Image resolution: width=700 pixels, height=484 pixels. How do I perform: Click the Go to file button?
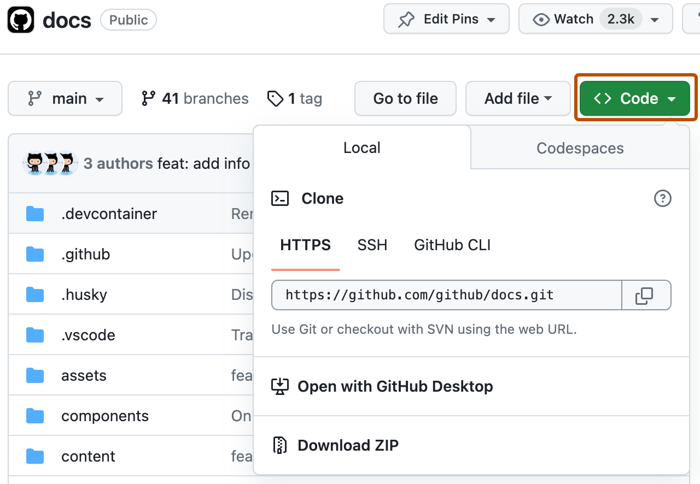click(x=405, y=98)
